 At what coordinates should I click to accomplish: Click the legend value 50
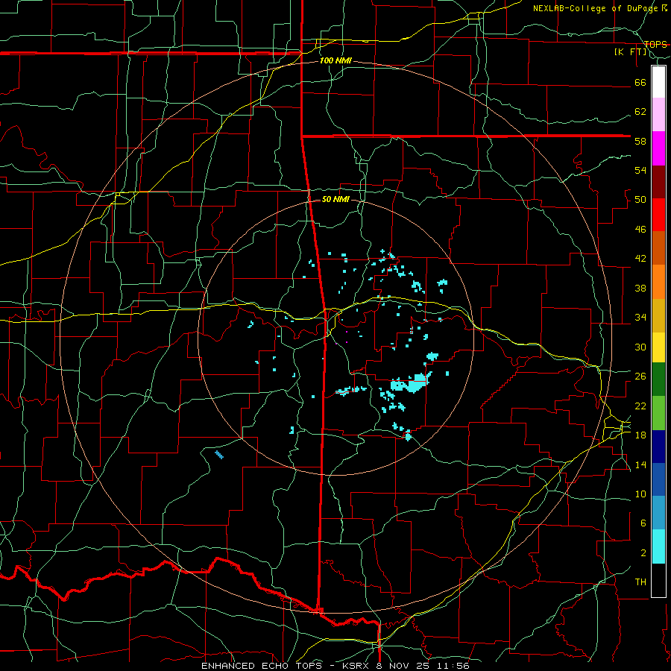(640, 200)
